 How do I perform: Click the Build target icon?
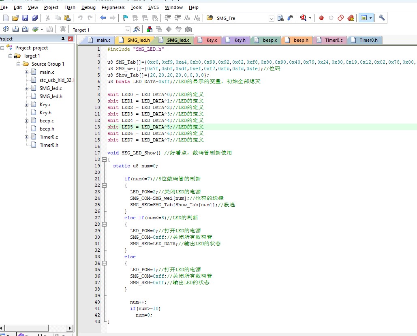(x=16, y=29)
